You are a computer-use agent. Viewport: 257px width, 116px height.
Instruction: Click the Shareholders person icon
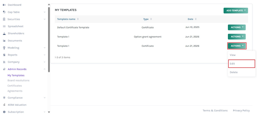(4, 34)
